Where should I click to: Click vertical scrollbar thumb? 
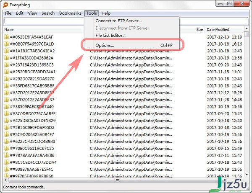point(247,34)
